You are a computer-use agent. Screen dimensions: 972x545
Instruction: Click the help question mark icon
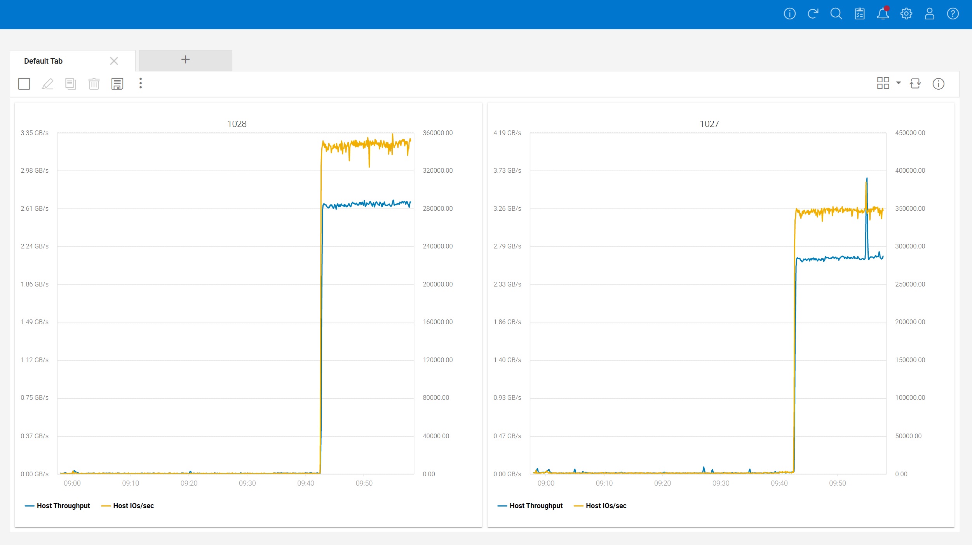coord(953,14)
